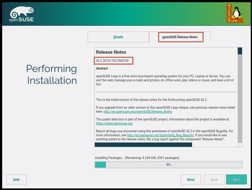Switch to the Details tab
This screenshot has width=252, height=190.
click(x=118, y=37)
